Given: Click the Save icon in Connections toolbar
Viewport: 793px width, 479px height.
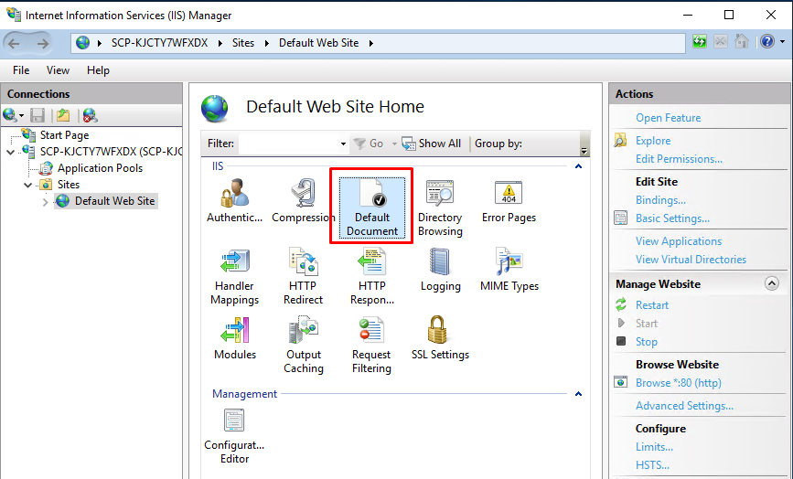Looking at the screenshot, I should pyautogui.click(x=38, y=116).
